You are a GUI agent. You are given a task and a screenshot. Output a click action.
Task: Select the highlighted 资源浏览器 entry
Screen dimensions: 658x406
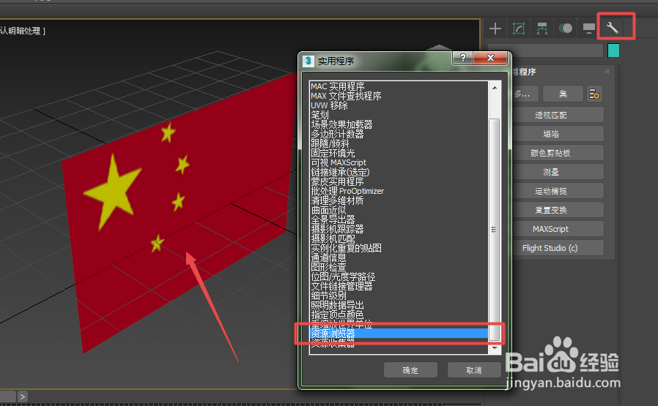point(399,334)
